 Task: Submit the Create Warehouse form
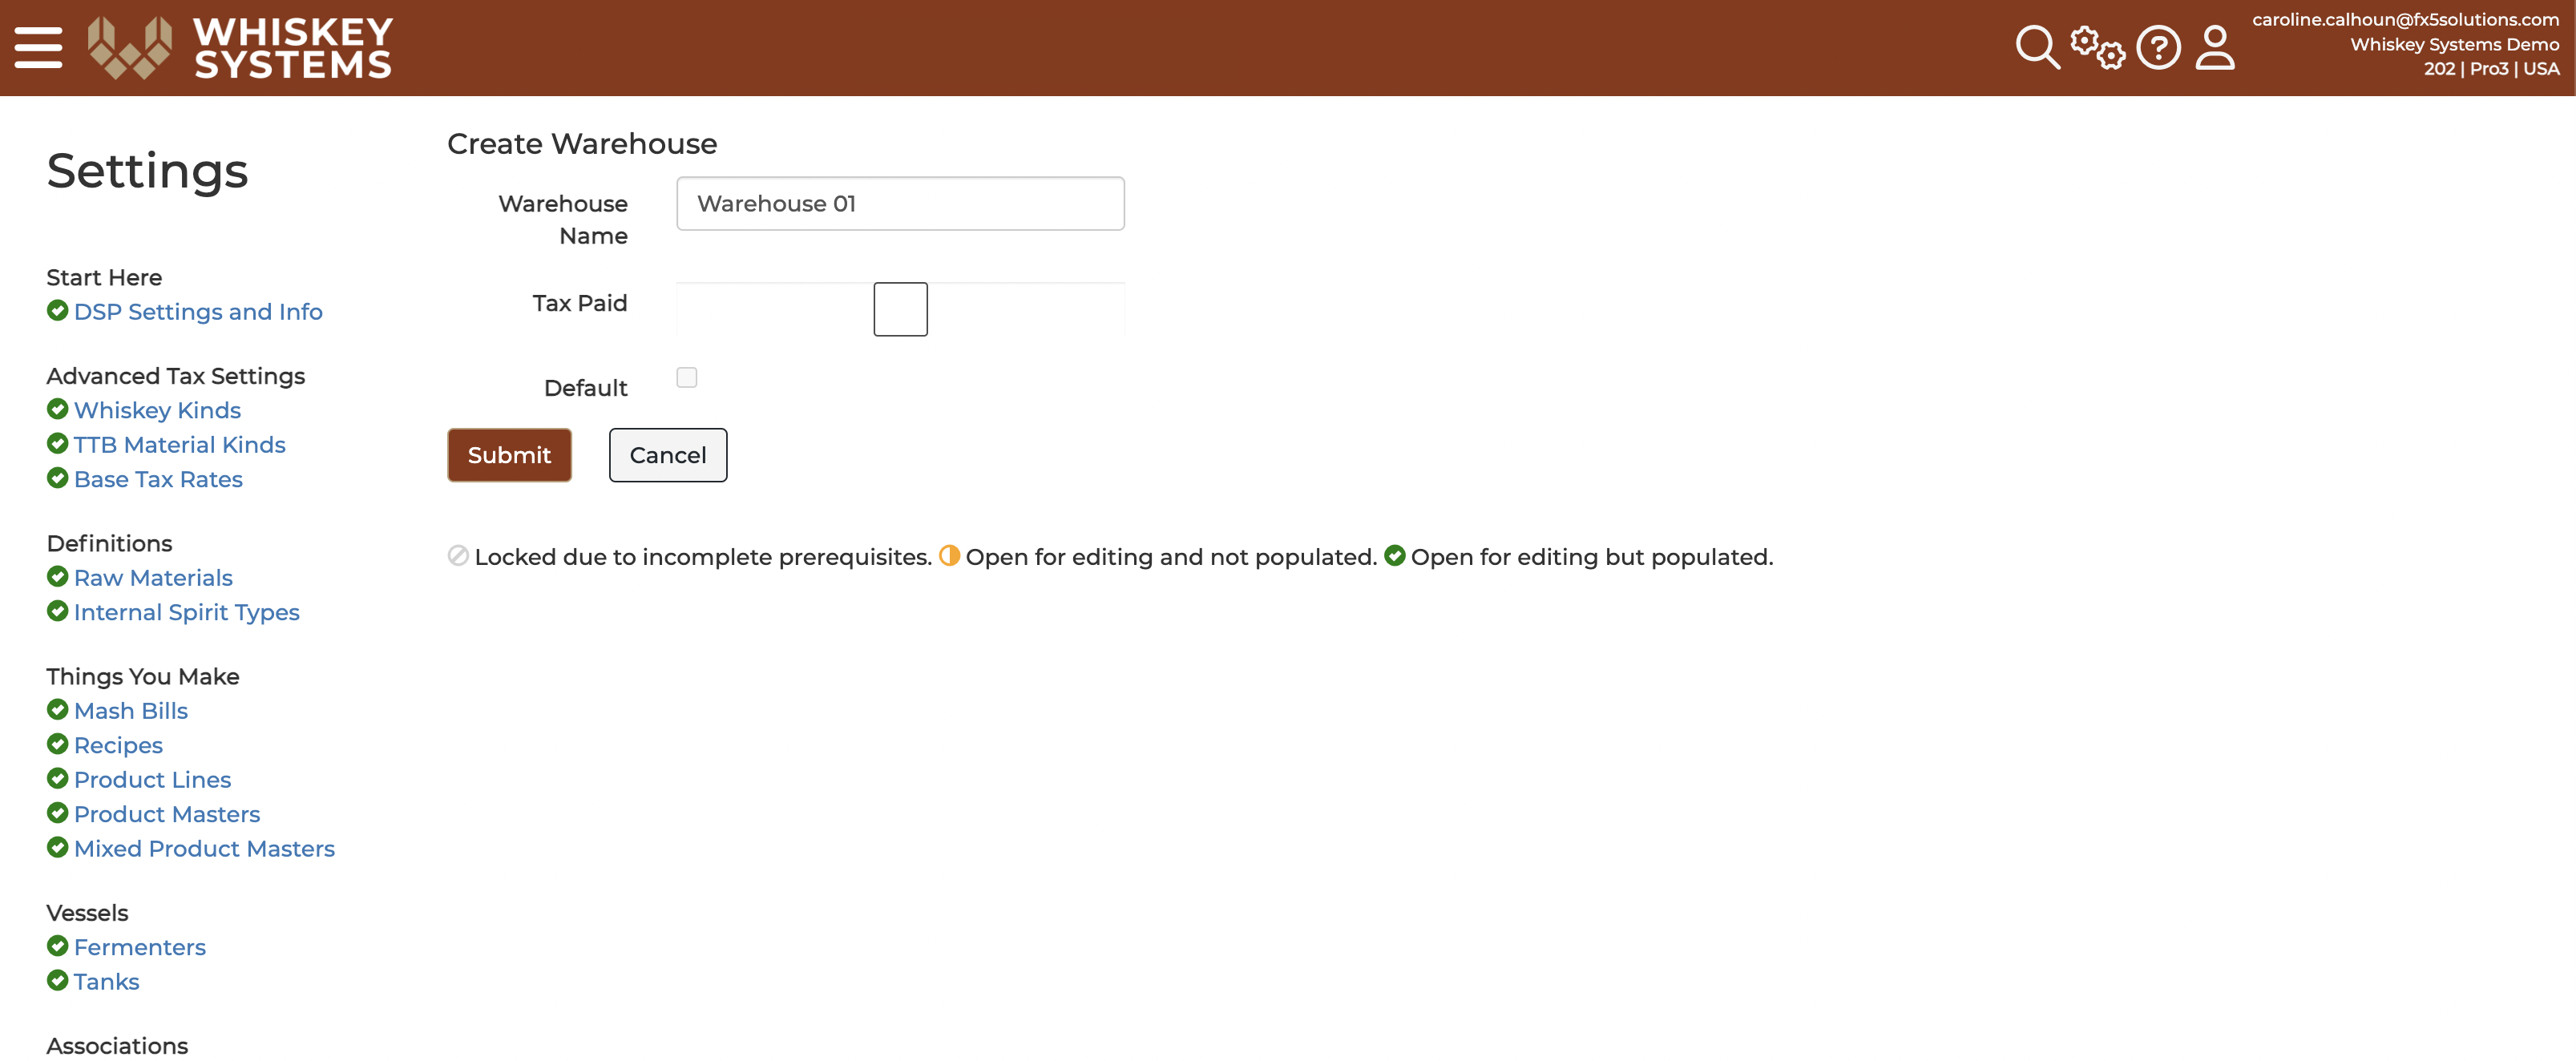[x=509, y=455]
